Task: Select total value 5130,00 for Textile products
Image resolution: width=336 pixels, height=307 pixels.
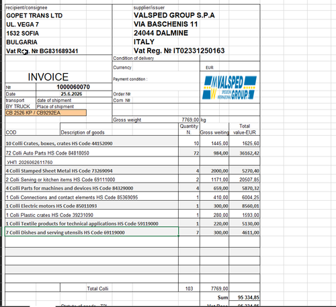Action: [250, 224]
